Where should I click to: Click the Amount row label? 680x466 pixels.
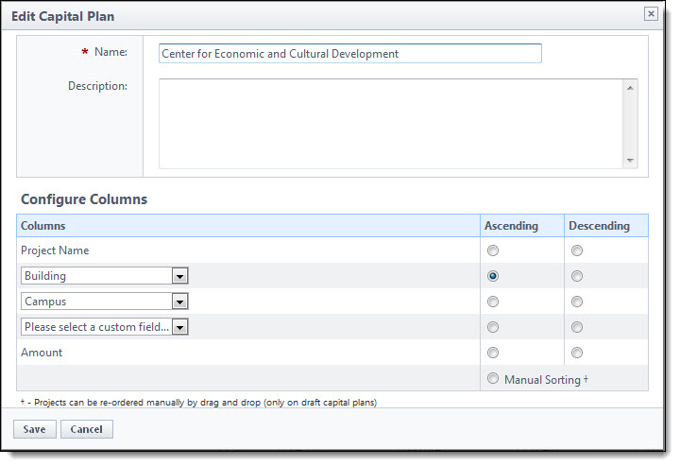(x=42, y=353)
